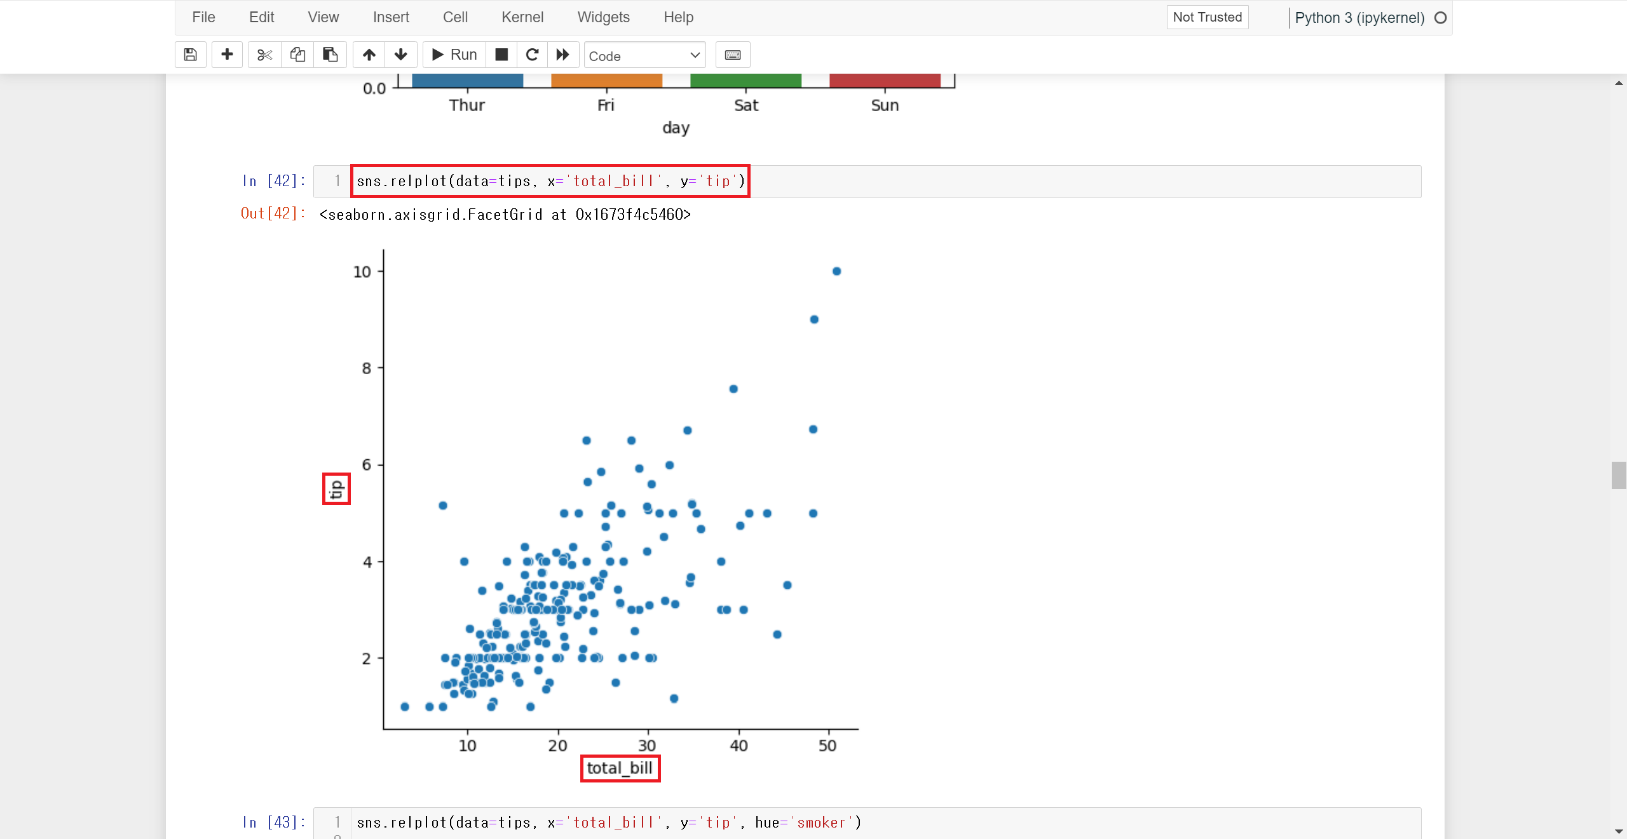Cut selected cells with the scissors icon
The width and height of the screenshot is (1627, 839).
tap(264, 55)
